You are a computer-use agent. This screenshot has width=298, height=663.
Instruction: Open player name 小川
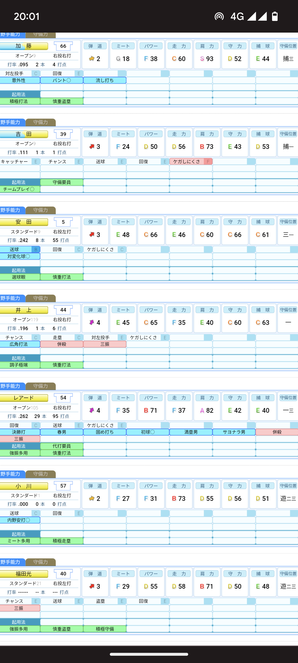[24, 486]
